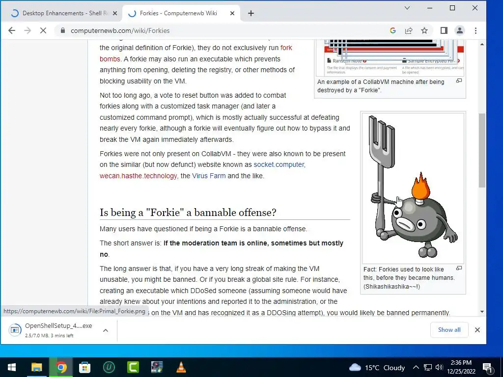
Task: Close the downloads bar
Action: [x=477, y=330]
